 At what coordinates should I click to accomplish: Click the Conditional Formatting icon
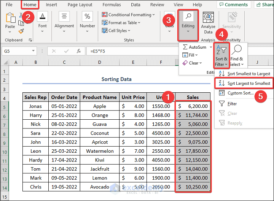(105, 15)
